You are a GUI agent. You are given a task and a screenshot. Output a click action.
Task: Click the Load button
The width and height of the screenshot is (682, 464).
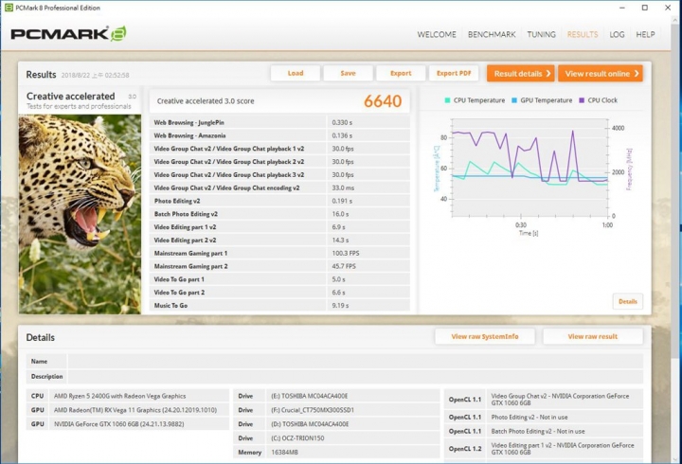[296, 73]
